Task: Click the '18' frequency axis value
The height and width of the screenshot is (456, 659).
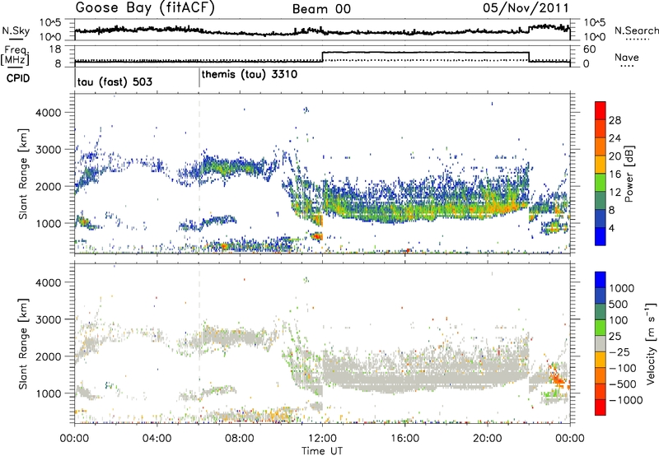Action: (x=54, y=49)
